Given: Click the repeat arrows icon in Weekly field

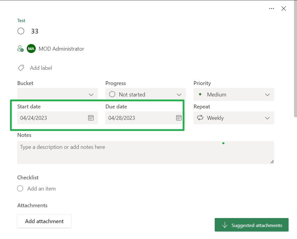Looking at the screenshot, I should coord(200,118).
